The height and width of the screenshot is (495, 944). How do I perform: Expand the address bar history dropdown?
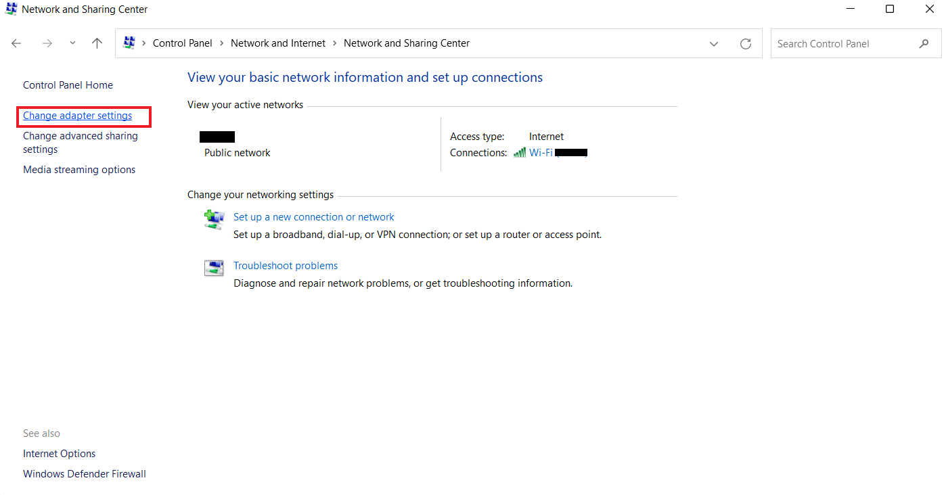pyautogui.click(x=714, y=44)
